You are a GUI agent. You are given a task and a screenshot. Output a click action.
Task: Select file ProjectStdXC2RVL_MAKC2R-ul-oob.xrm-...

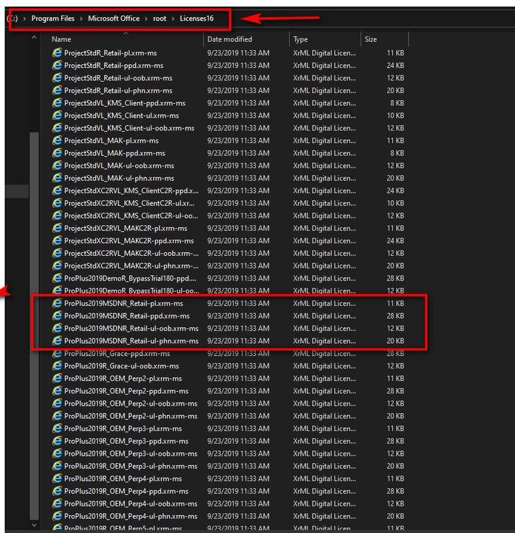[x=131, y=253]
